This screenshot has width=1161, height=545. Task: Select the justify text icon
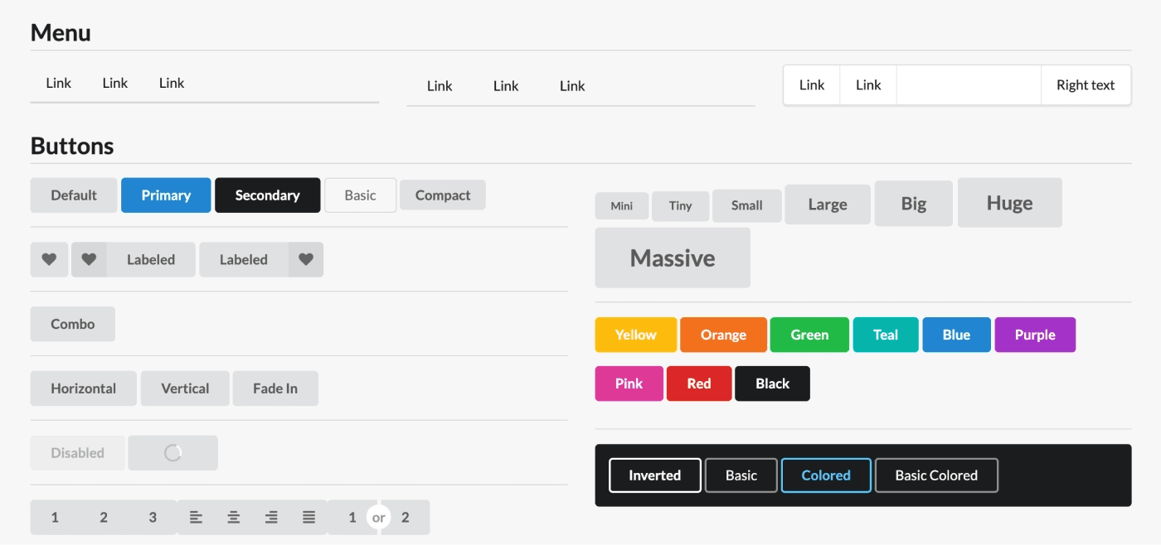[308, 518]
